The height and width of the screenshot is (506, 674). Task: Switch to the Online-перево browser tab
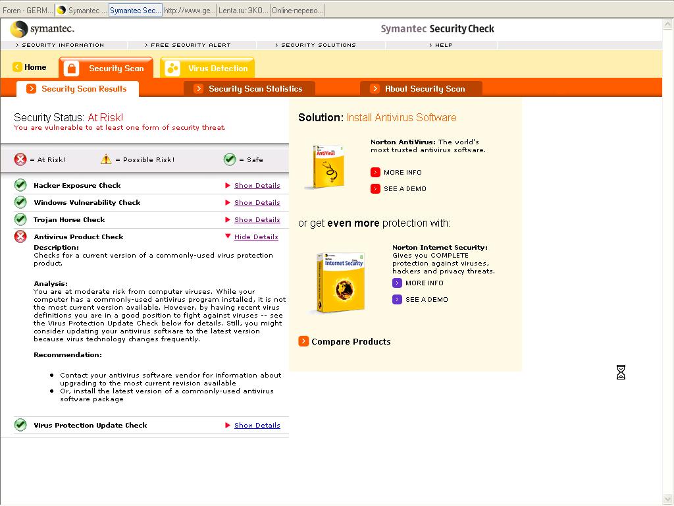pos(297,11)
